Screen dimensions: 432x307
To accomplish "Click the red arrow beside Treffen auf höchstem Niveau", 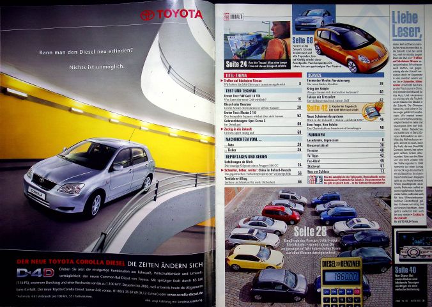I will [x=220, y=79].
